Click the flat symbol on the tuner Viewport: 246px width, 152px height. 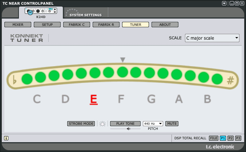[x=15, y=80]
